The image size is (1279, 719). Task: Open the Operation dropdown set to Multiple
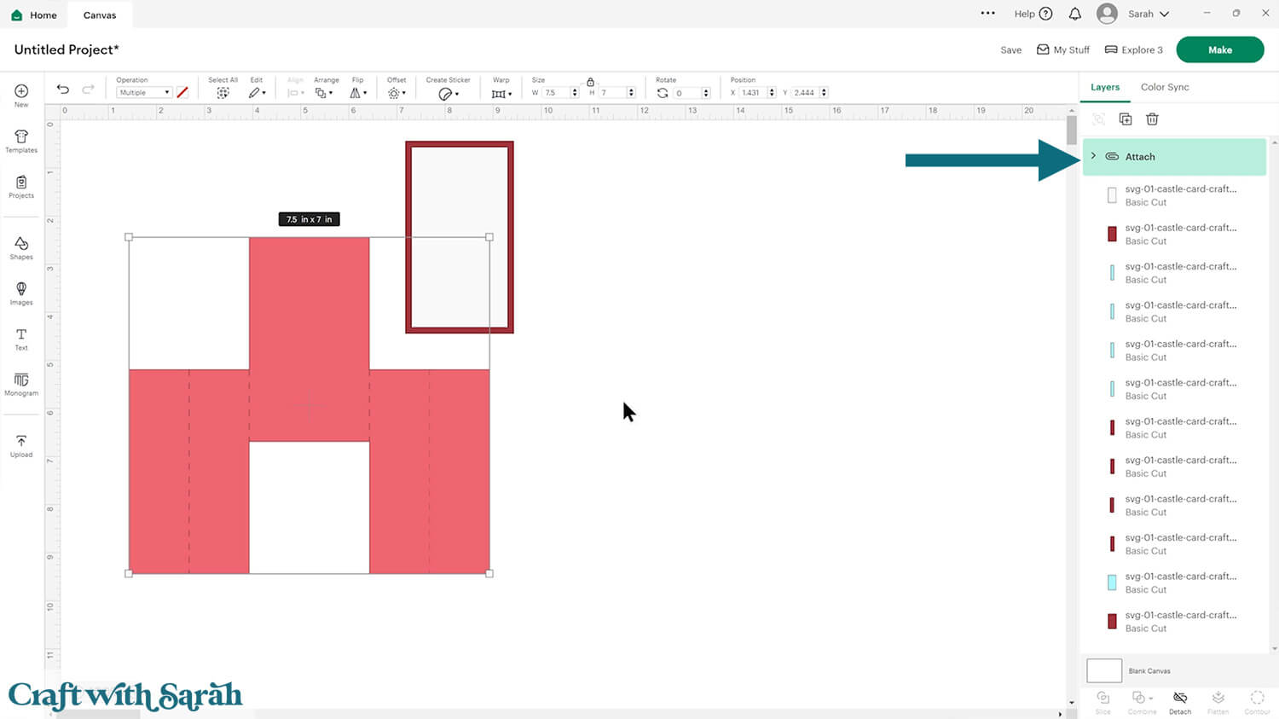point(144,93)
